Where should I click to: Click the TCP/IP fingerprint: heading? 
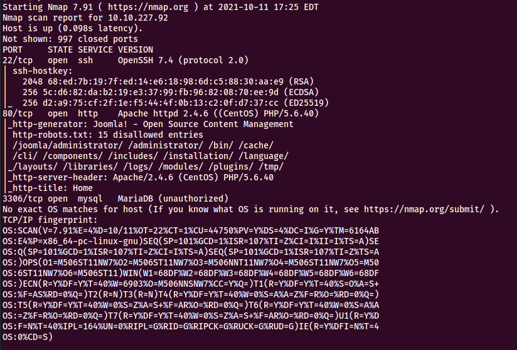(x=50, y=220)
